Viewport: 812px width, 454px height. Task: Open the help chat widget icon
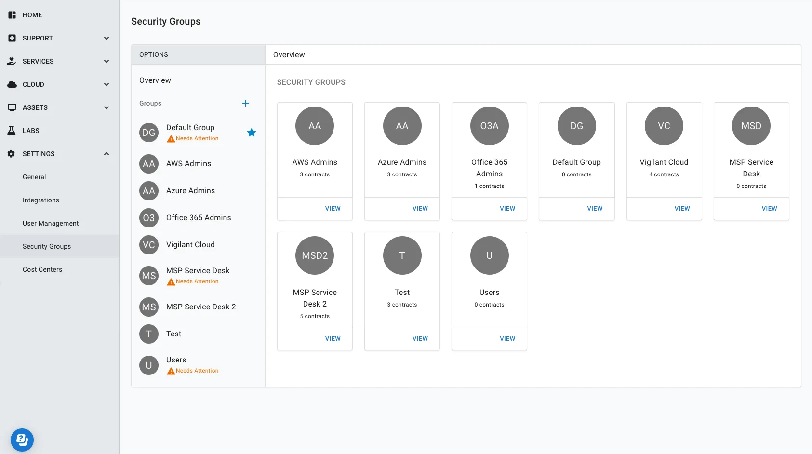(x=22, y=440)
